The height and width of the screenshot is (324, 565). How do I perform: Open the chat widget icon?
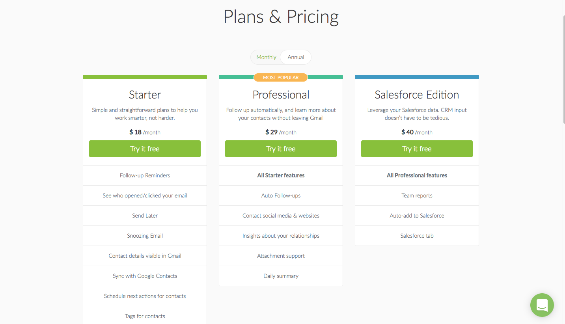(x=542, y=305)
